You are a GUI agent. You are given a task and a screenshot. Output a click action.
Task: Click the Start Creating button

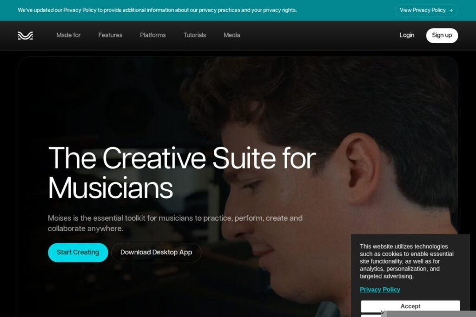point(78,252)
